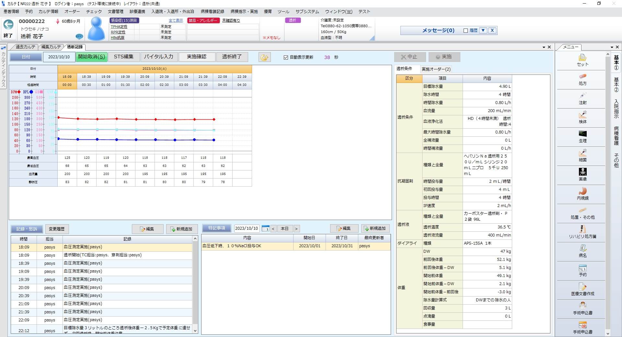Switch to the 実施オーダー(2) tab

[x=436, y=69]
